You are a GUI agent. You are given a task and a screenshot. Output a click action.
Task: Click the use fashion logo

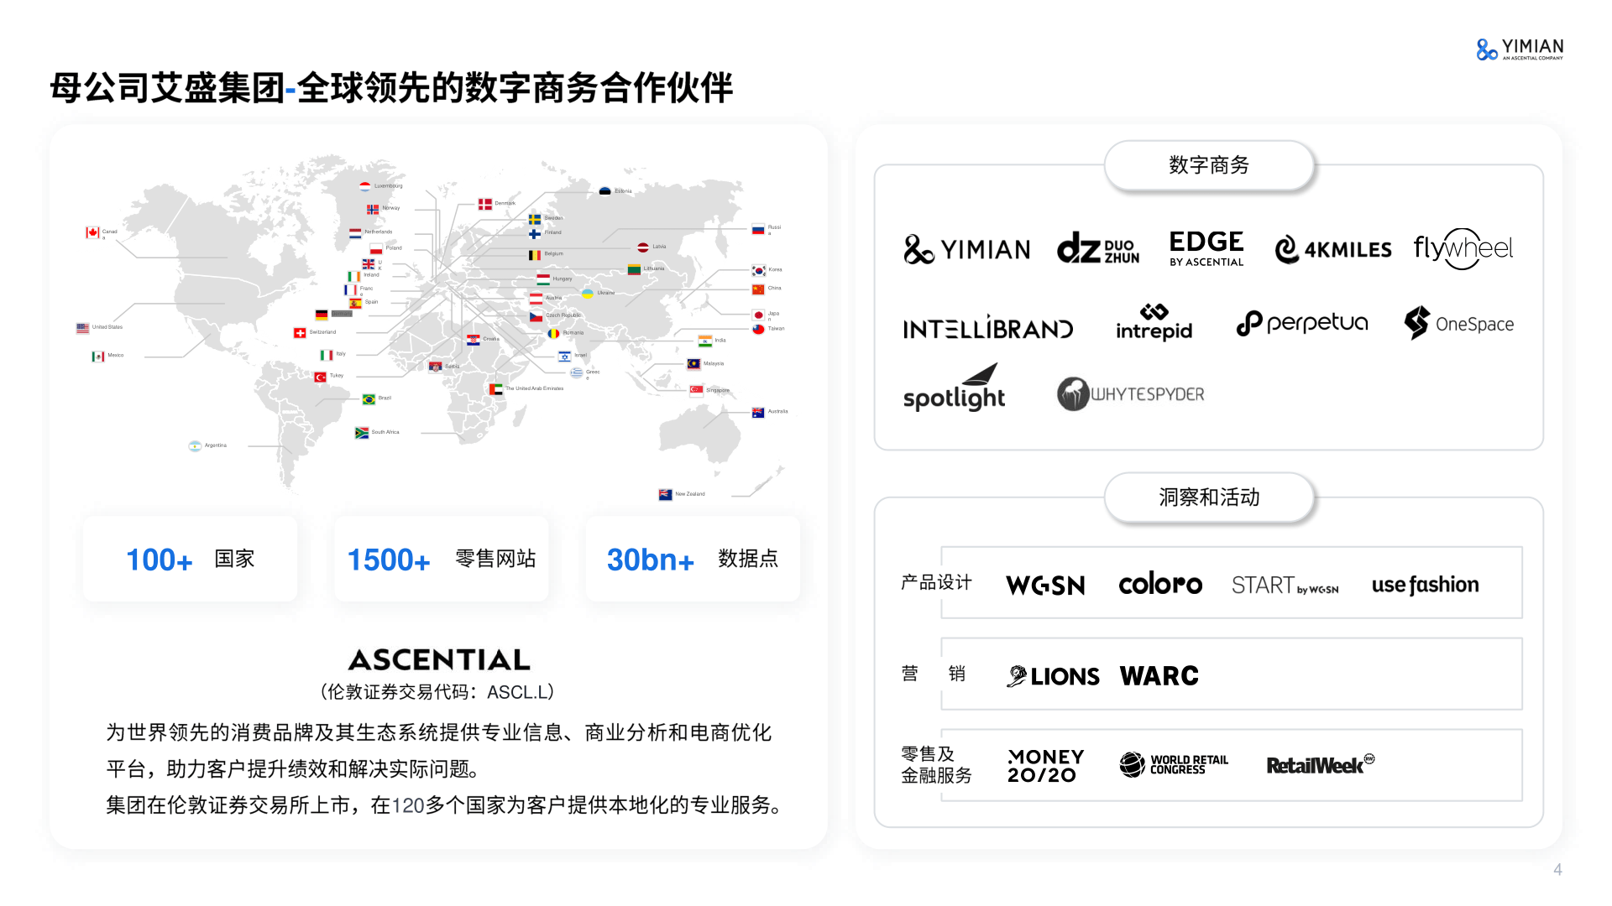1426,585
